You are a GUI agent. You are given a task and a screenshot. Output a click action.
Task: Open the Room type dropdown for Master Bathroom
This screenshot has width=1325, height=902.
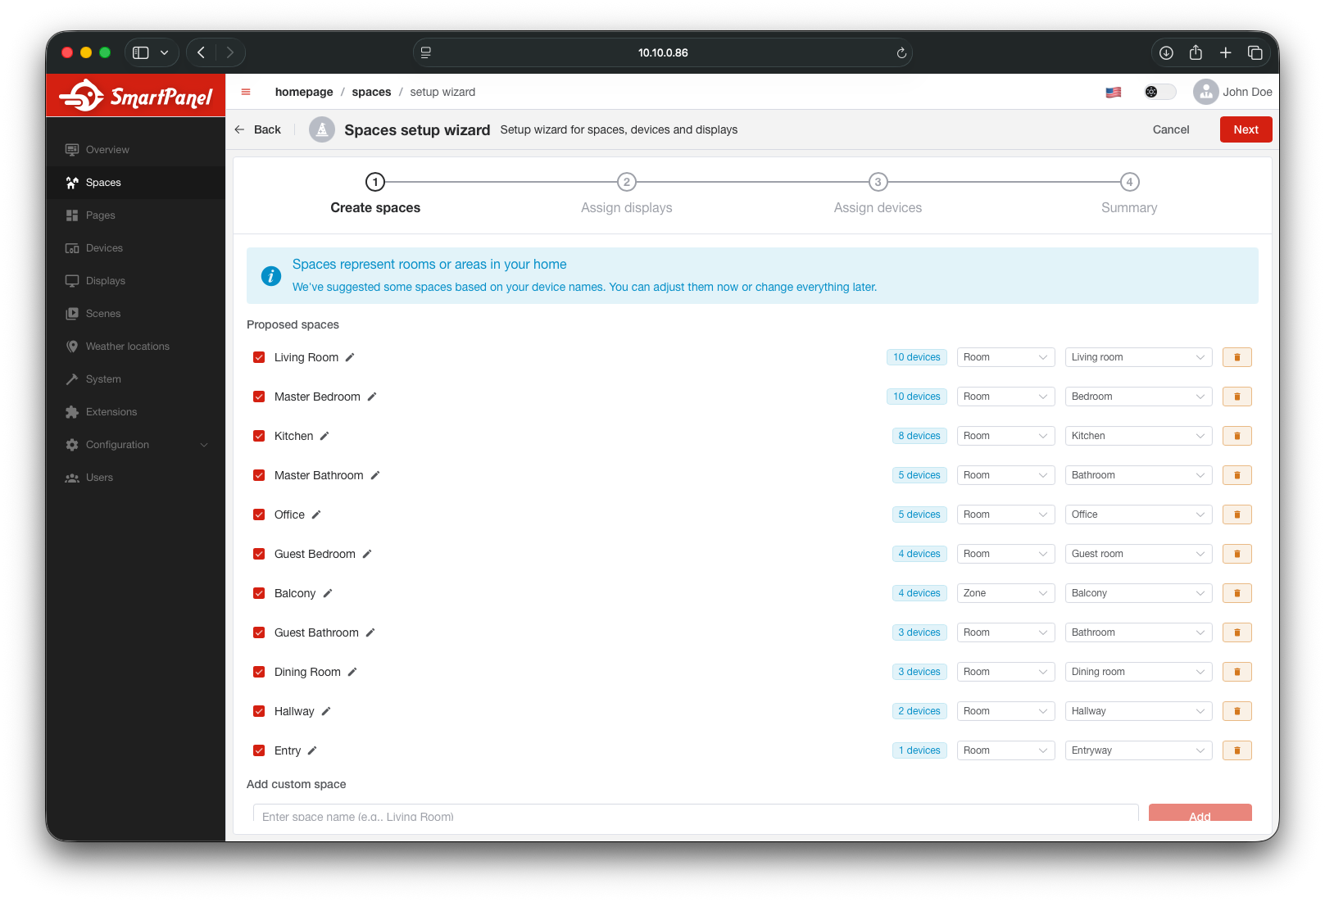(1005, 474)
